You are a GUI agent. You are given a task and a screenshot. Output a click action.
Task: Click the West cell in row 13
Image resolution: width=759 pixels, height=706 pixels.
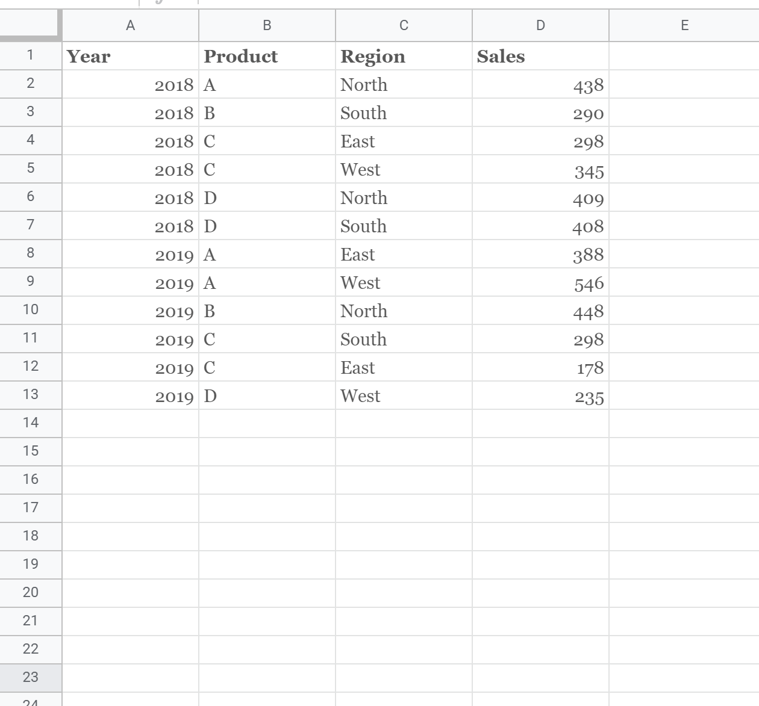[404, 396]
